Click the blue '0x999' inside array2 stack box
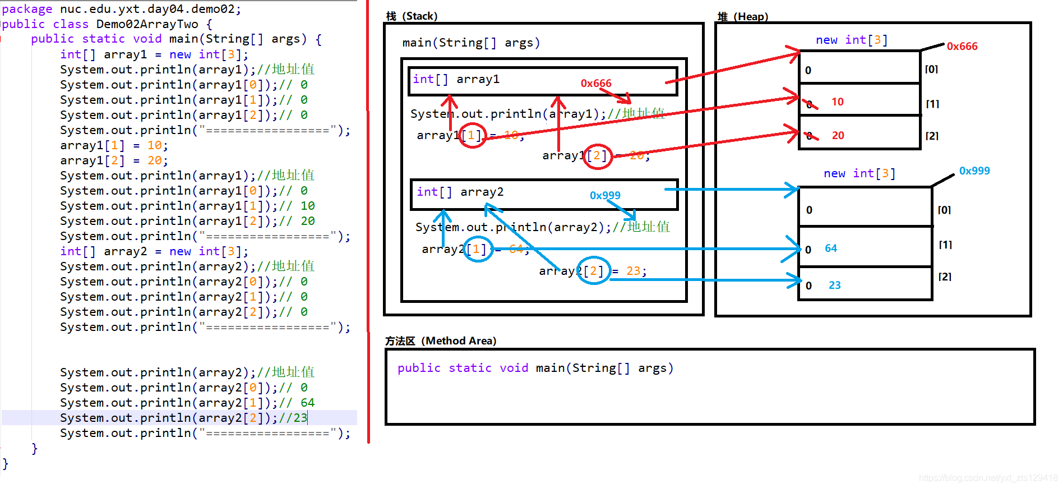Screen dimensions: 1063x488 click(x=605, y=196)
